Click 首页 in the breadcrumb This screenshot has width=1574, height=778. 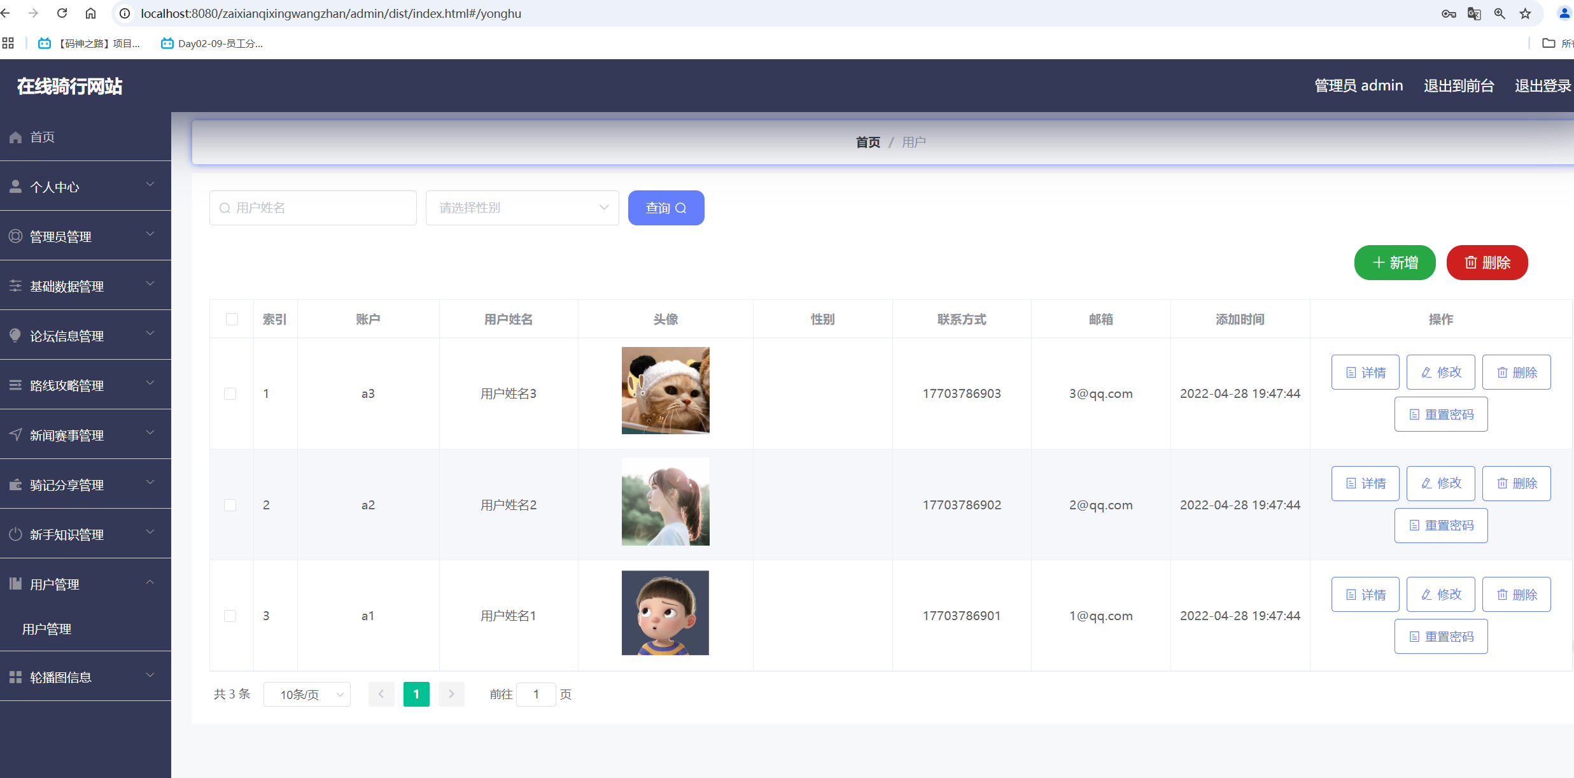(x=868, y=142)
